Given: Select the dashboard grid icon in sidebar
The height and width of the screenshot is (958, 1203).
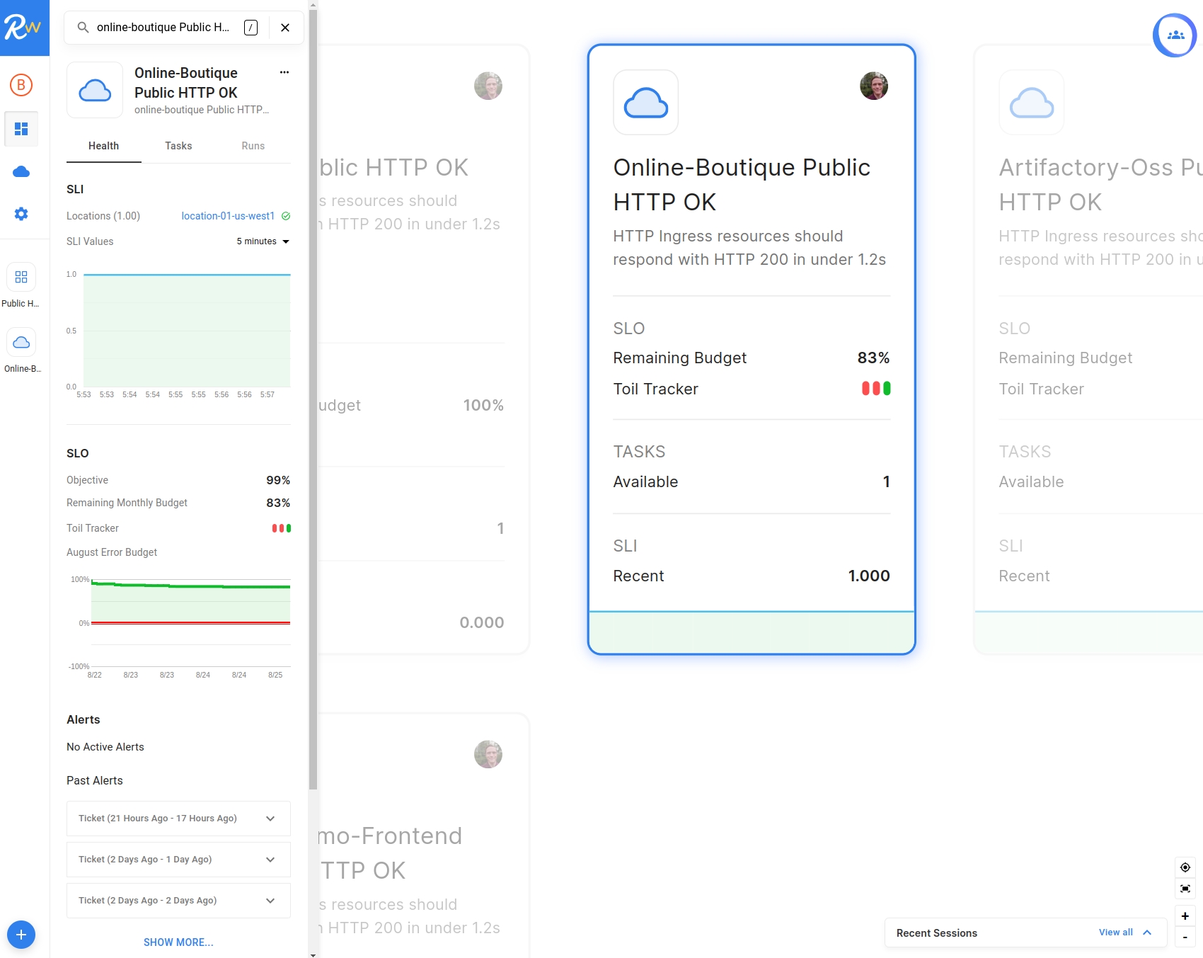Looking at the screenshot, I should (21, 129).
